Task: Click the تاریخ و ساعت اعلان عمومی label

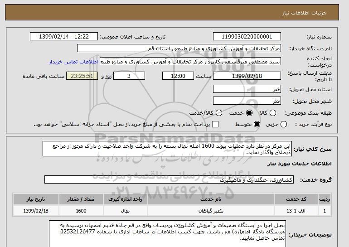Action: tap(133, 37)
